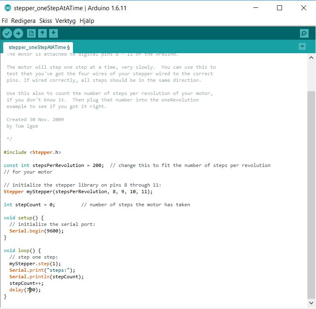316x309 pixels.
Task: Upload the sketch using the arrow button
Action: pos(18,34)
